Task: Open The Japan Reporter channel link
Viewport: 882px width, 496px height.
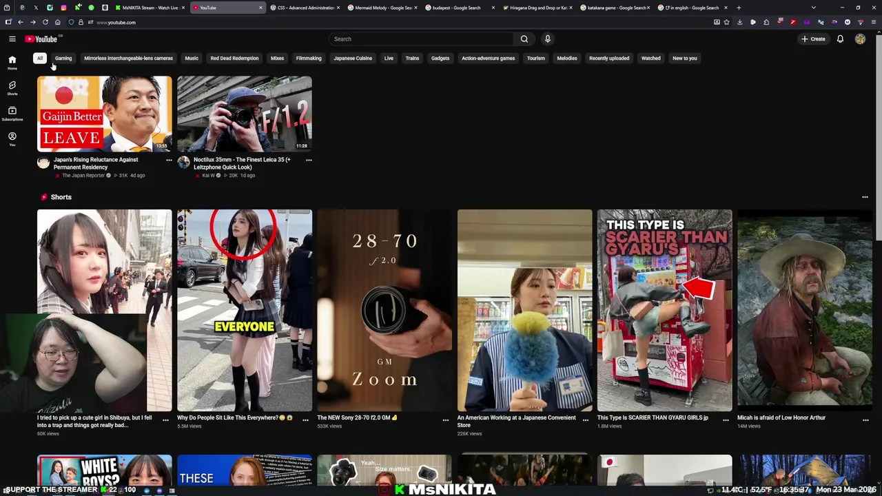Action: pos(83,176)
